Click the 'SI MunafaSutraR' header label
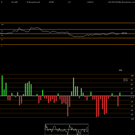135x135 pixels. coord(33,2)
